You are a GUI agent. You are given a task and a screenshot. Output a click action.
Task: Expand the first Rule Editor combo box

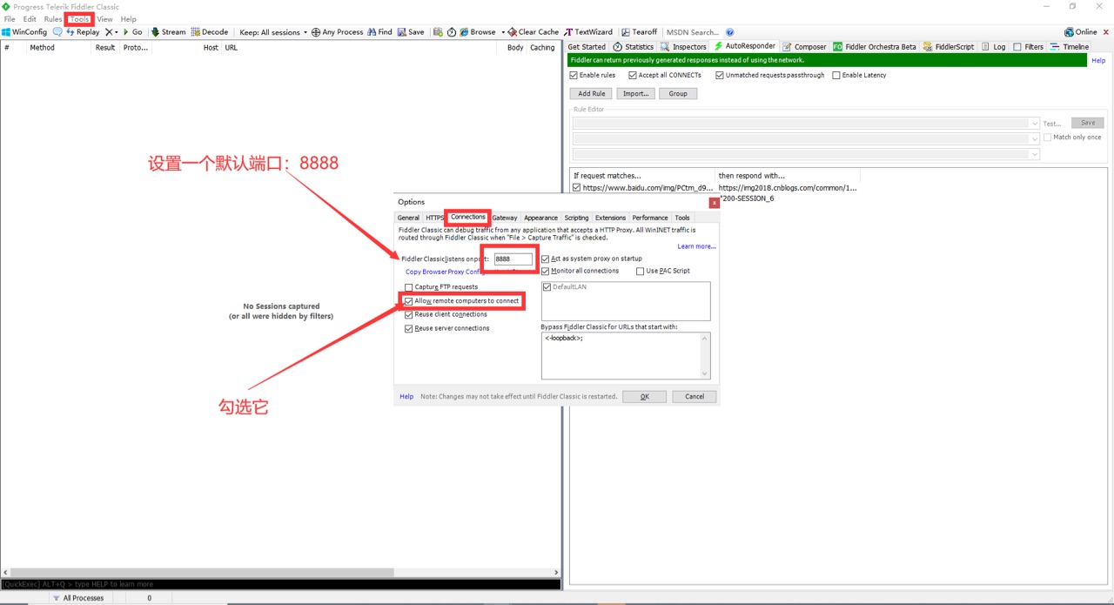coord(1034,124)
